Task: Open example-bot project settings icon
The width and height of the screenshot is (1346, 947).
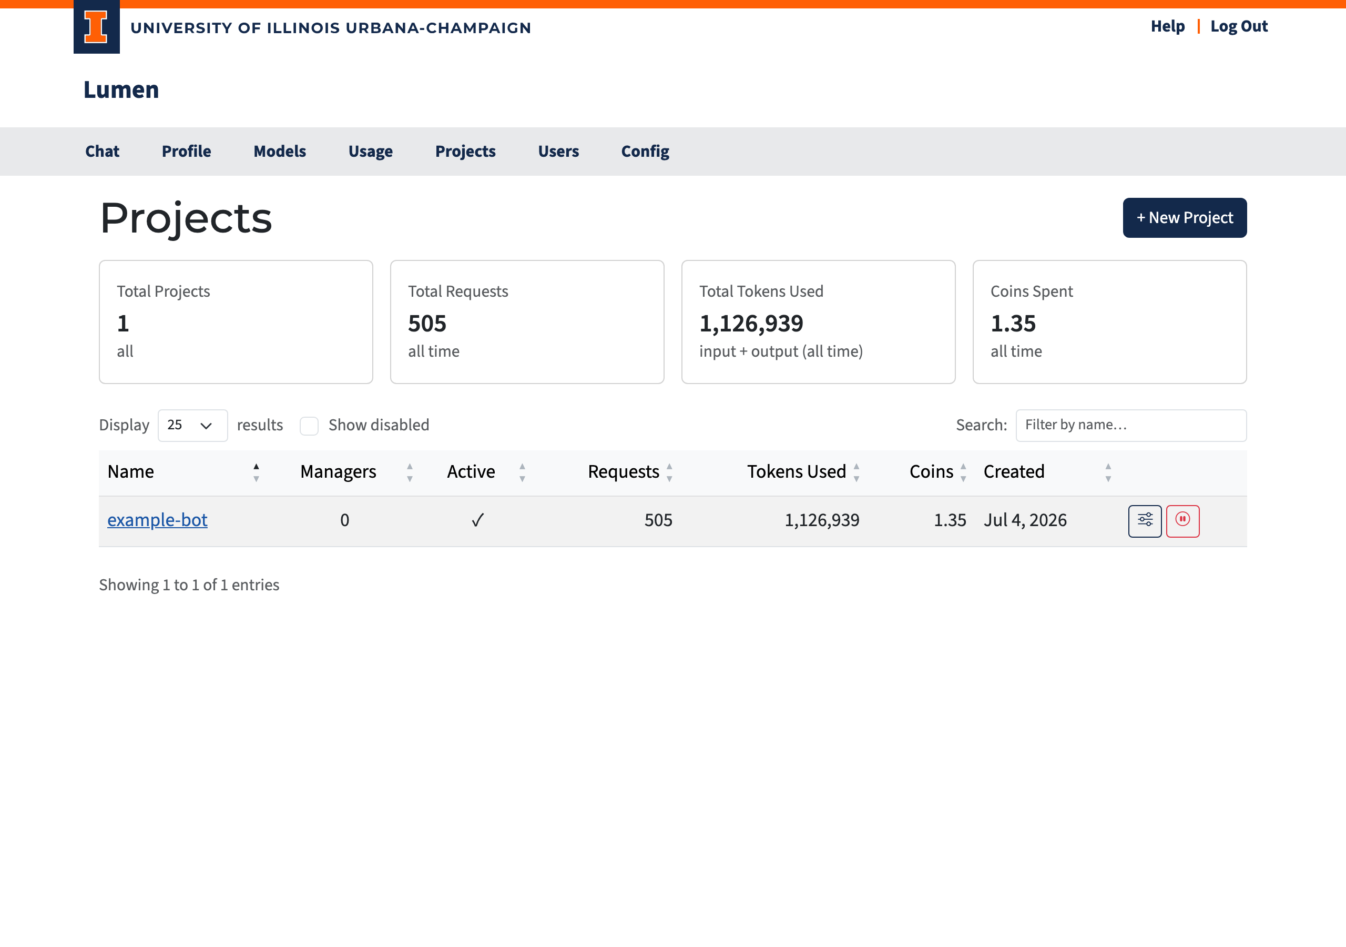Action: tap(1144, 520)
